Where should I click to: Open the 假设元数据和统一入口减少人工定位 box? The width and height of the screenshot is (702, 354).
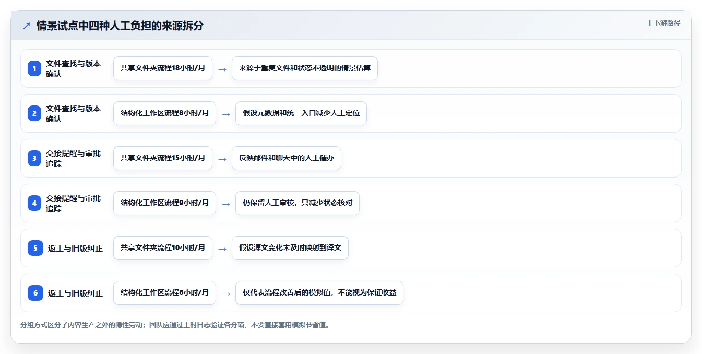(301, 113)
